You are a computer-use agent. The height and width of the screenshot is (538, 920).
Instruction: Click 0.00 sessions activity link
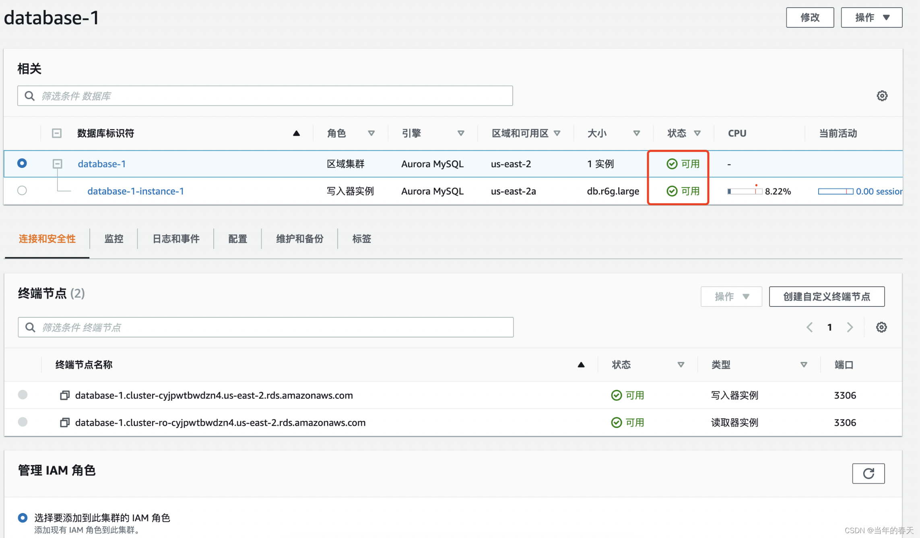click(879, 191)
